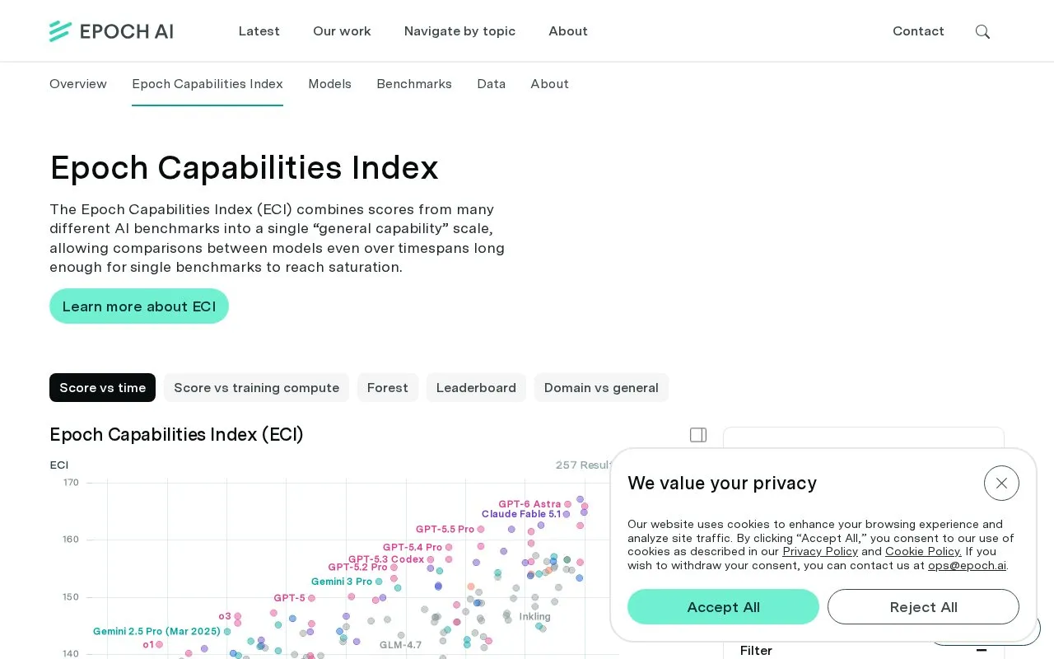Click the GPT-5.3 Codex chart label
The width and height of the screenshot is (1054, 659).
click(386, 559)
